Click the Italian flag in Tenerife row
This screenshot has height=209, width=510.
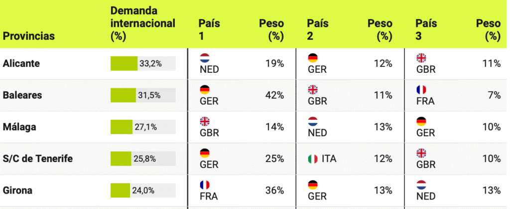pyautogui.click(x=313, y=159)
